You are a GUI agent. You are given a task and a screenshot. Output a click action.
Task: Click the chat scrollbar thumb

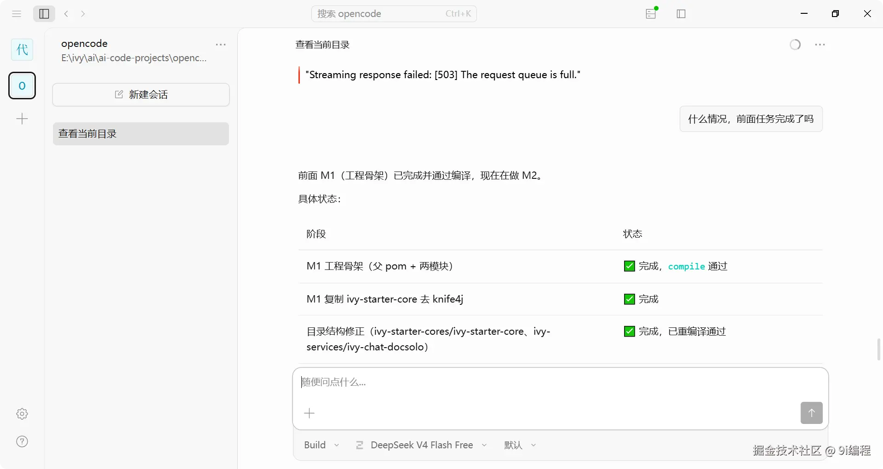(879, 349)
